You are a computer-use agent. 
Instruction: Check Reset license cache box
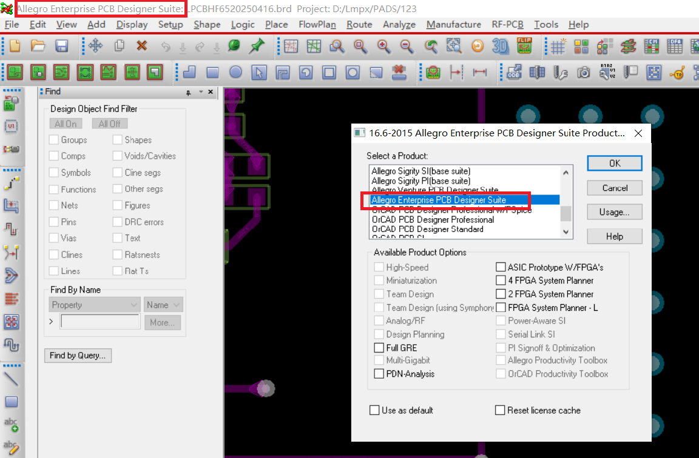pyautogui.click(x=500, y=410)
